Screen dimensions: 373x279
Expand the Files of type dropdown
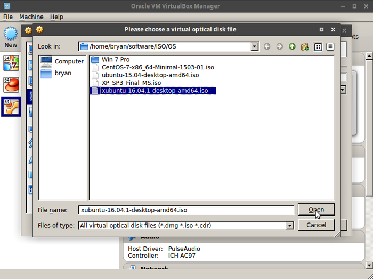[x=290, y=226]
